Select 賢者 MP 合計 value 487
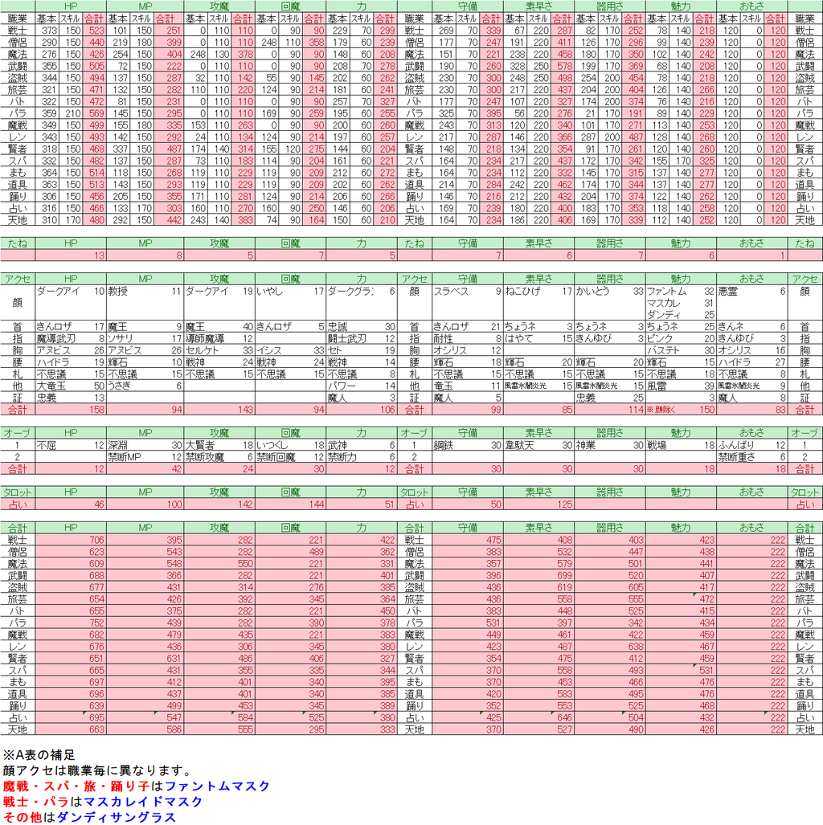 [169, 149]
